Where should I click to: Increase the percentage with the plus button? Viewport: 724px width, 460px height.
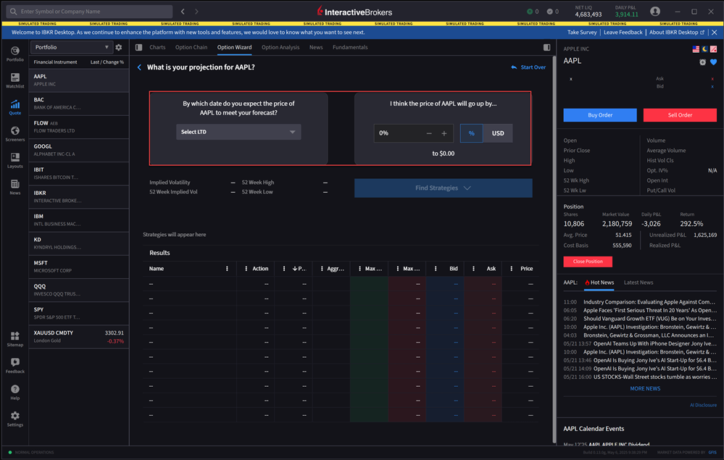444,133
